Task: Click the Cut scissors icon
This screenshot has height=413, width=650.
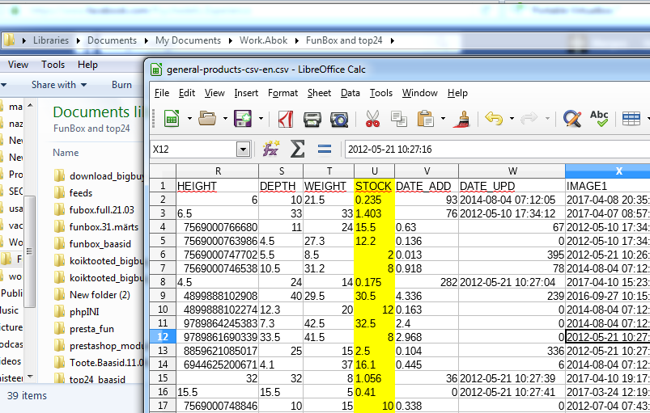Action: pos(372,120)
